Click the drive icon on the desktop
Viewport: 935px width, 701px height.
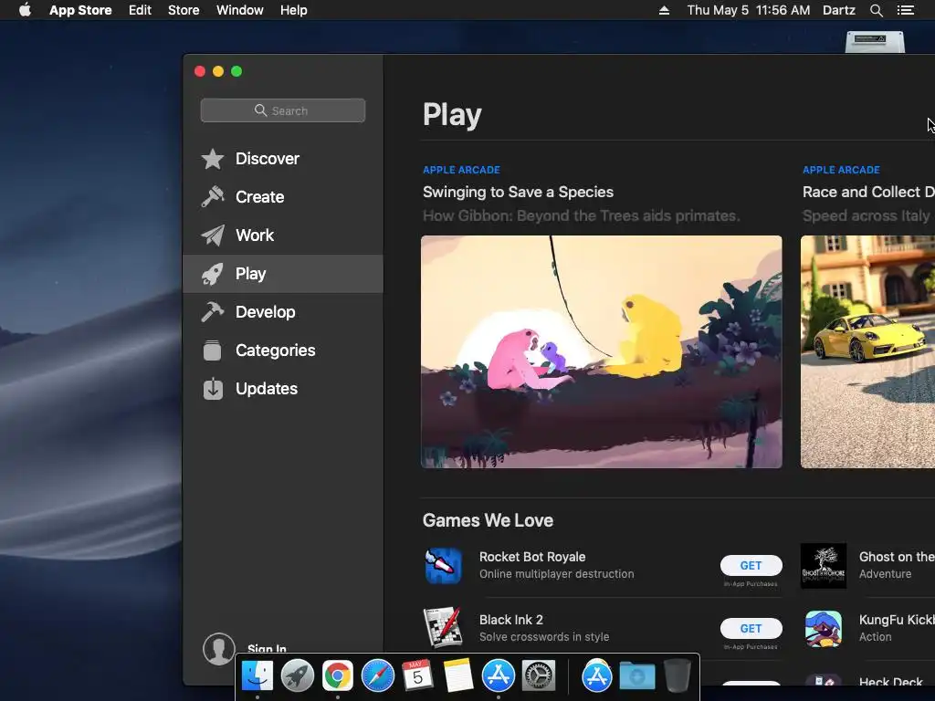point(875,42)
